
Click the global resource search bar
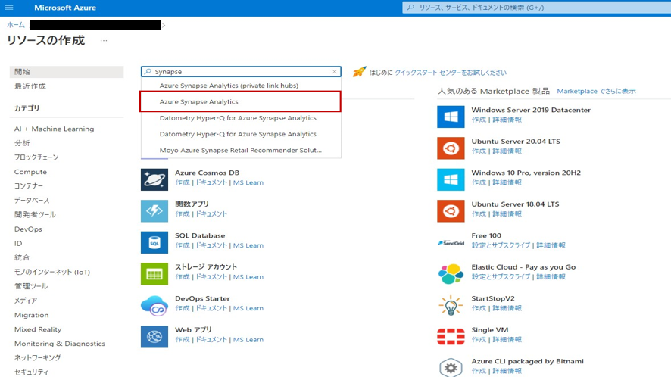point(537,8)
